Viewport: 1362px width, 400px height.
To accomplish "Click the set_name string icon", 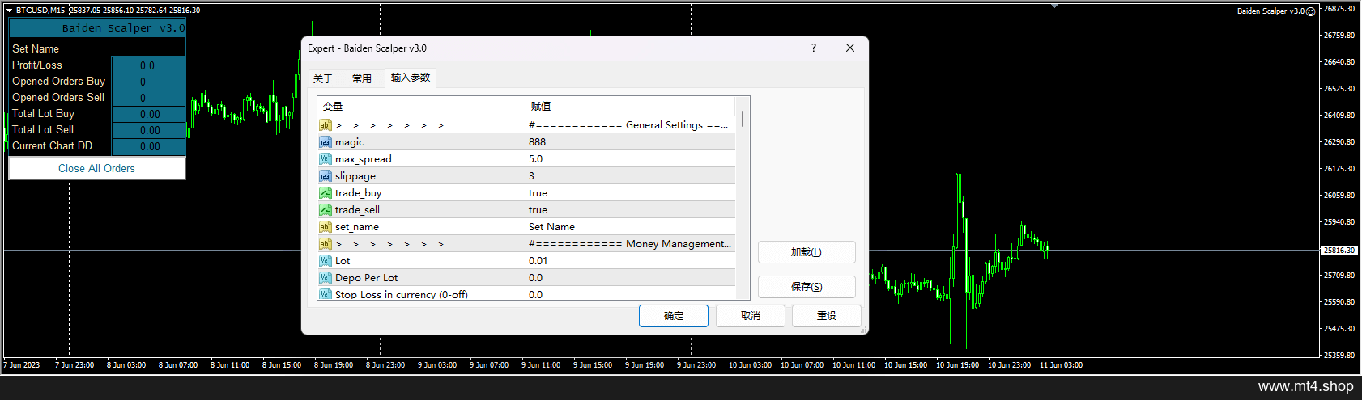I will [x=325, y=227].
